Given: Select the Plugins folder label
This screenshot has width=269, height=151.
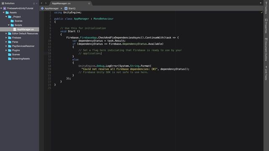Looking at the screenshot, I should 16,50.
